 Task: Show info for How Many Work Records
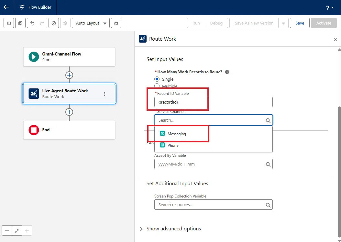(227, 72)
